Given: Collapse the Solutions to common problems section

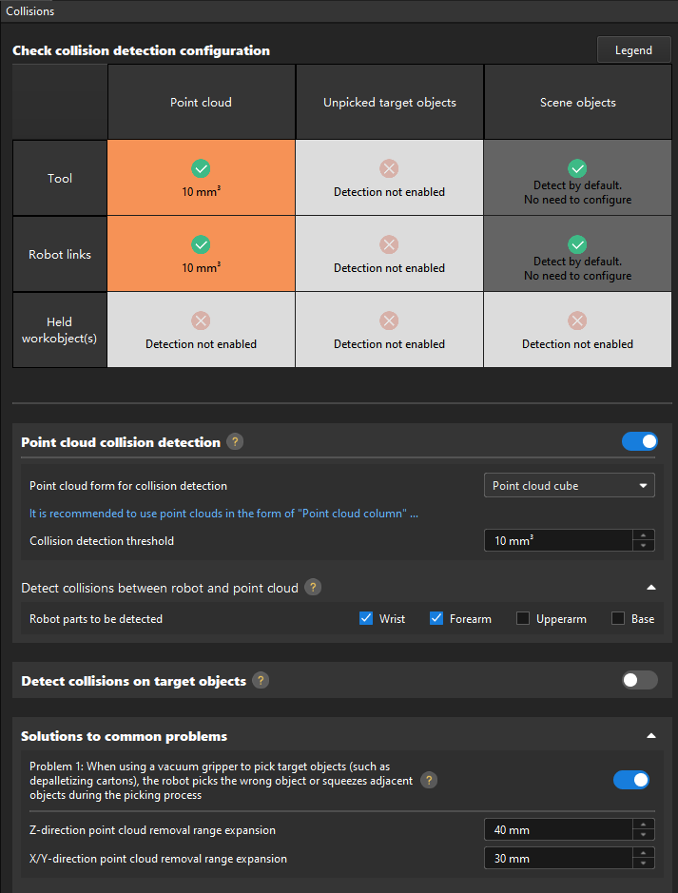Looking at the screenshot, I should pos(650,734).
